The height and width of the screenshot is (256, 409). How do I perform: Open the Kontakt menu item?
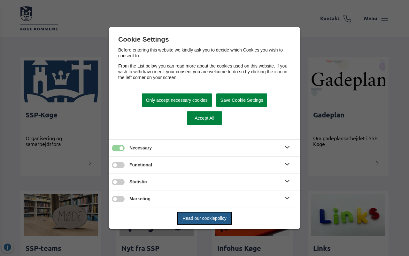coord(330,19)
